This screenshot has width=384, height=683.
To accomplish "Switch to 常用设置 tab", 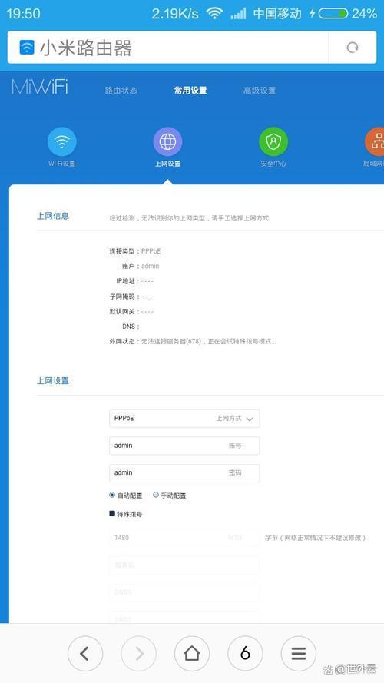I will tap(190, 91).
